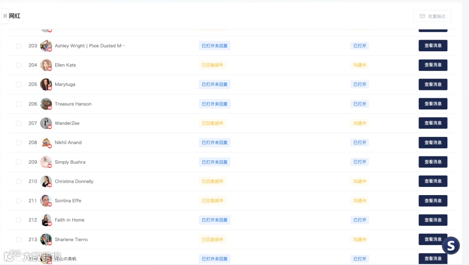Click 已打开 status for Faith in Home

tap(360, 220)
